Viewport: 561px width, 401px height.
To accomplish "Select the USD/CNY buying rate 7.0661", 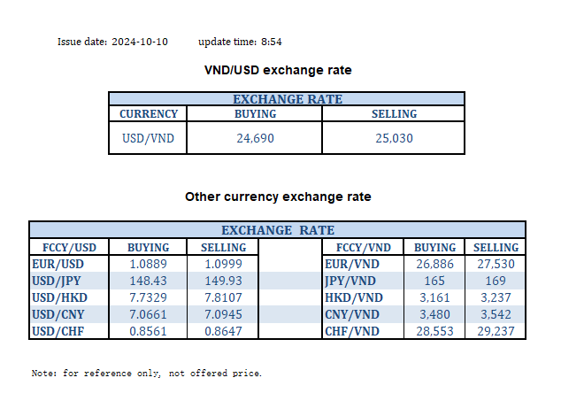I will point(148,314).
